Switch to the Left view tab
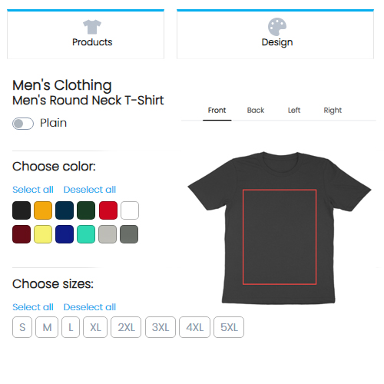This screenshot has width=384, height=384. 294,111
